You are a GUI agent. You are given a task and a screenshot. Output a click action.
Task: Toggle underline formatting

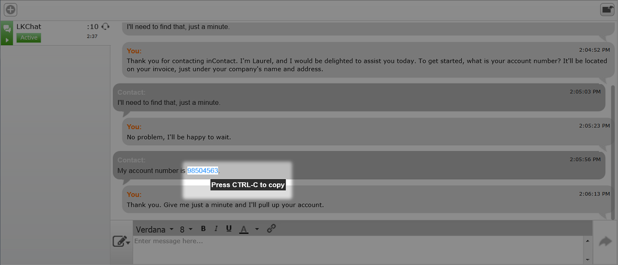(x=229, y=229)
